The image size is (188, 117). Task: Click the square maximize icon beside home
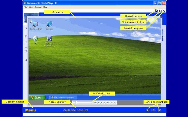click(160, 11)
